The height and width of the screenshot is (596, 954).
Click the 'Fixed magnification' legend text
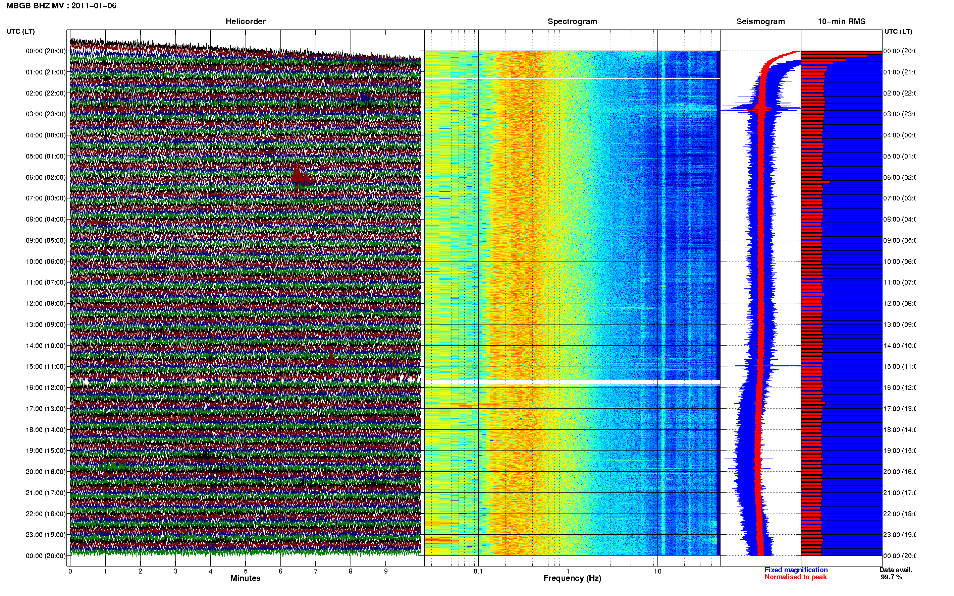coord(796,570)
